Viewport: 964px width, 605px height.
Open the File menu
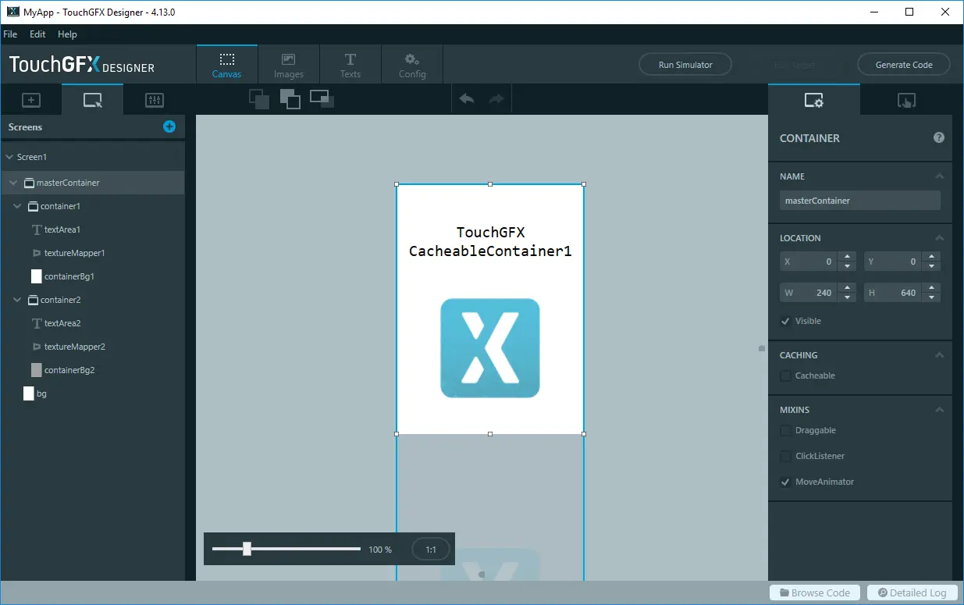[x=10, y=34]
